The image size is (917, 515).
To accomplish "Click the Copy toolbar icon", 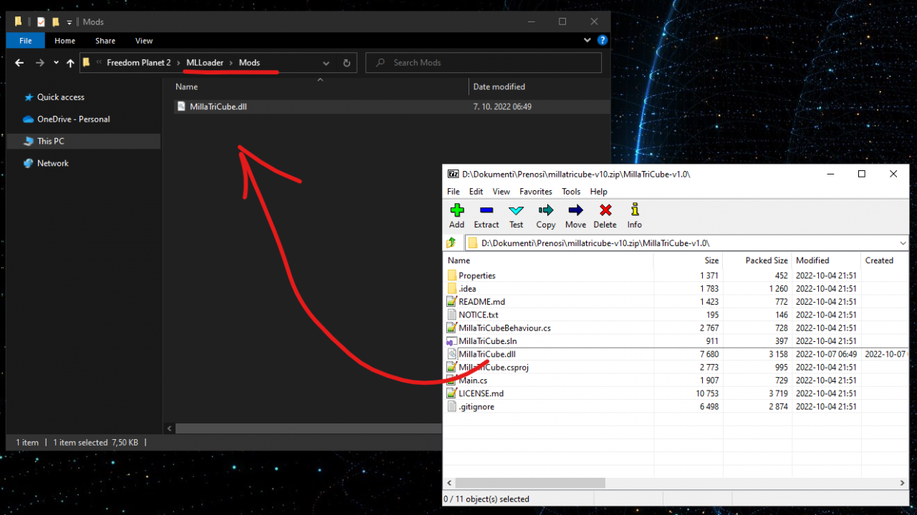I will pyautogui.click(x=546, y=215).
